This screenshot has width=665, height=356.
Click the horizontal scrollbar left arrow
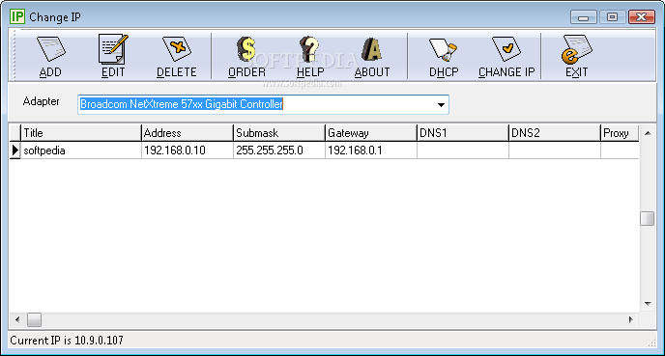(17, 319)
